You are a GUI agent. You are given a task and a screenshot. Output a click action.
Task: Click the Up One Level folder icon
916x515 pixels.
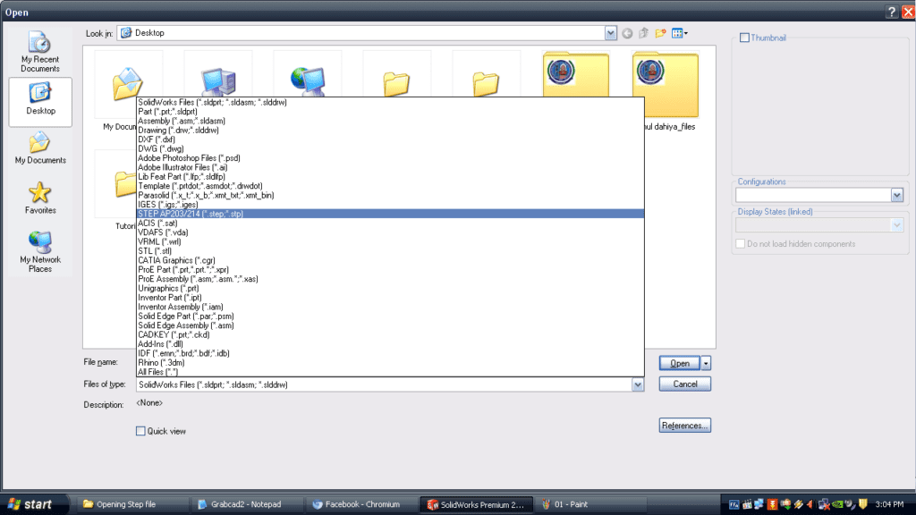pos(643,33)
